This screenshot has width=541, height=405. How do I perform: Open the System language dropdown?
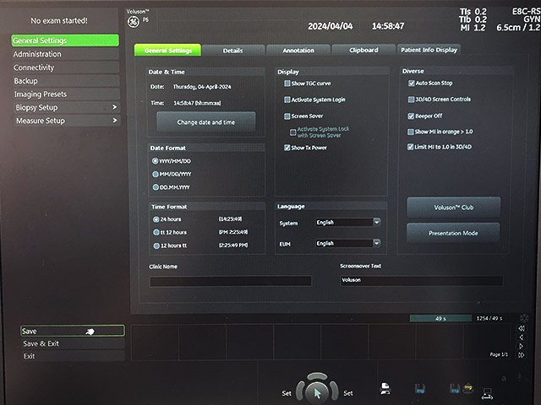[x=377, y=222]
